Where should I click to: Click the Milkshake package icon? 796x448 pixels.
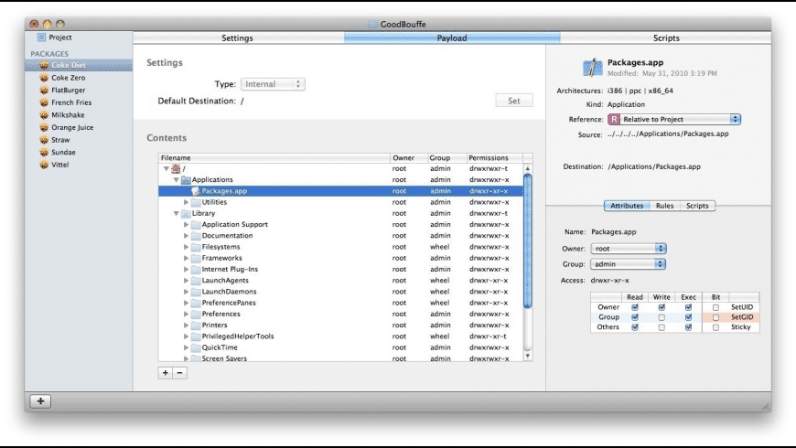[x=44, y=115]
